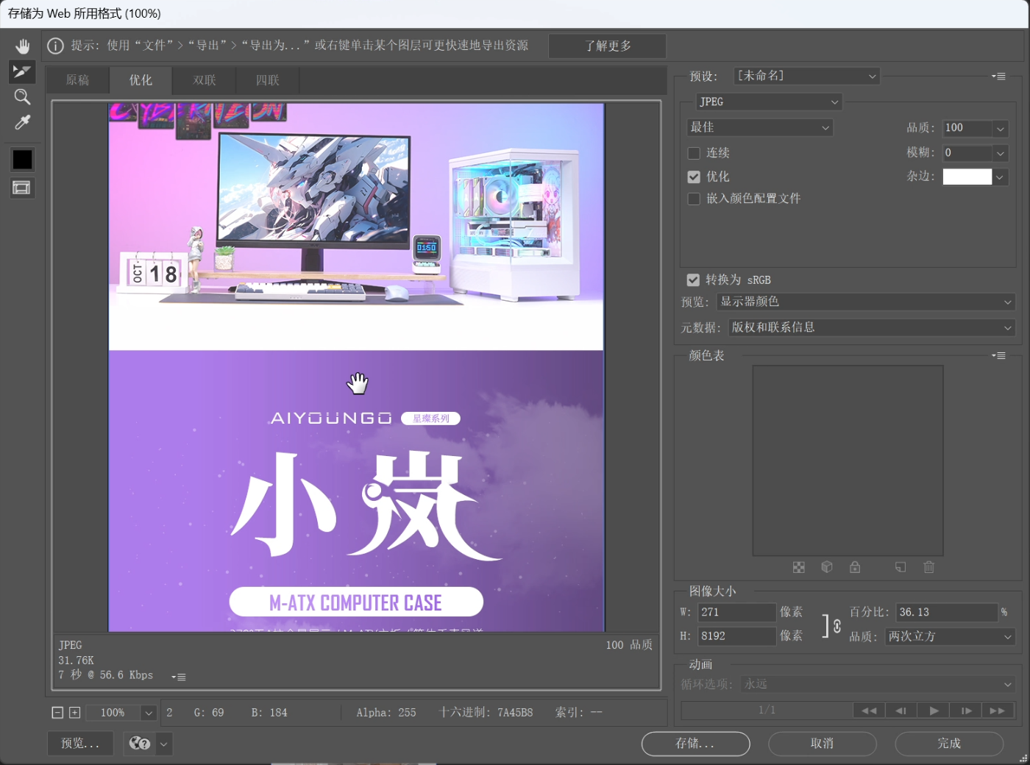Open the color table panel menu icon
1030x765 pixels.
click(x=998, y=356)
